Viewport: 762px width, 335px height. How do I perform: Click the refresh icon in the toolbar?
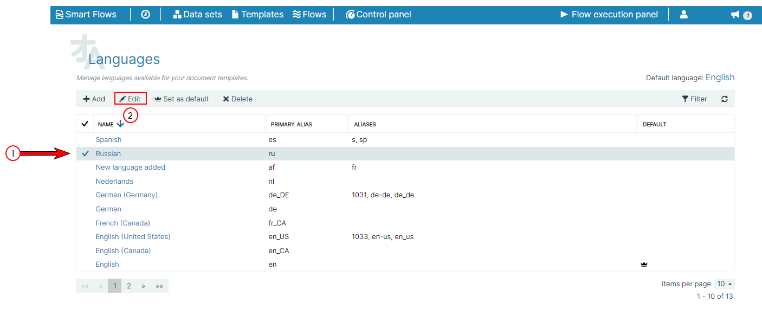pyautogui.click(x=724, y=99)
